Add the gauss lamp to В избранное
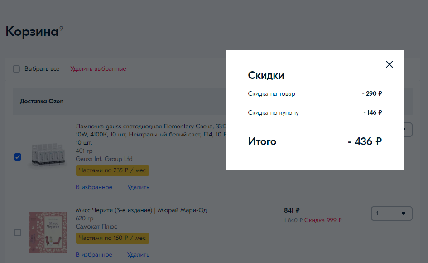This screenshot has height=263, width=428. point(94,187)
